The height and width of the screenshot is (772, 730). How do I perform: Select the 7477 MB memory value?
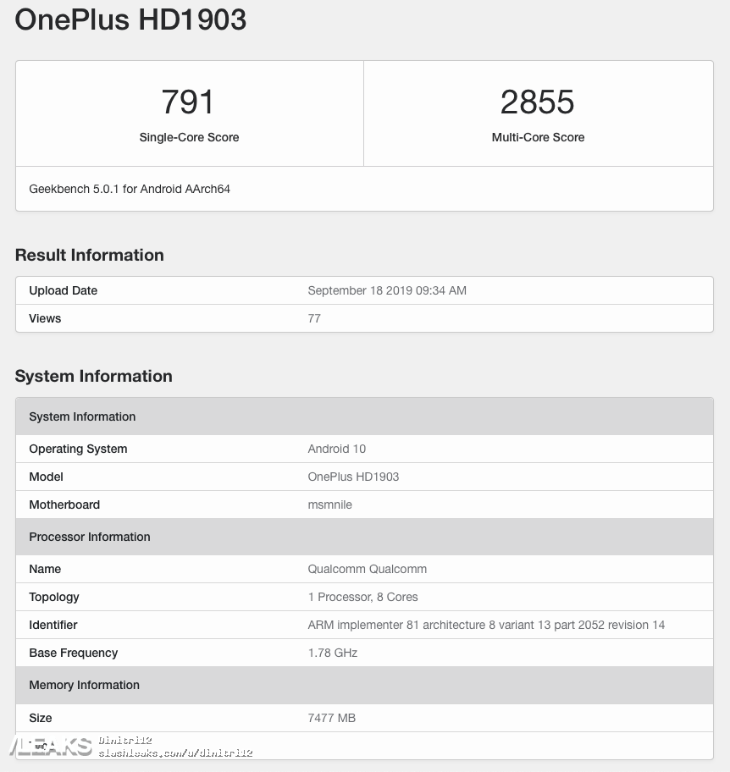coord(331,719)
